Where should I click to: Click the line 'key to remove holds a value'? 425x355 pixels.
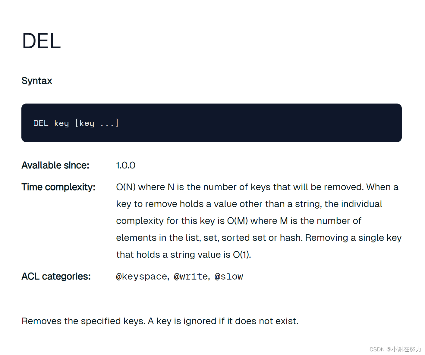249,204
